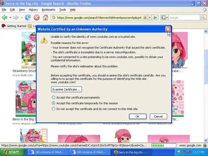The image size is (208, 156).
Task: Click the red shield tray icon
Action: tap(189, 152)
